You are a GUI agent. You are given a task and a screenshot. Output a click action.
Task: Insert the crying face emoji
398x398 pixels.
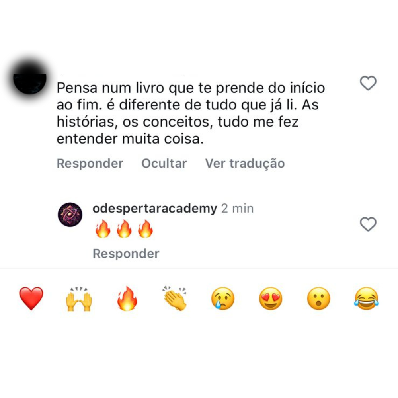point(223,298)
